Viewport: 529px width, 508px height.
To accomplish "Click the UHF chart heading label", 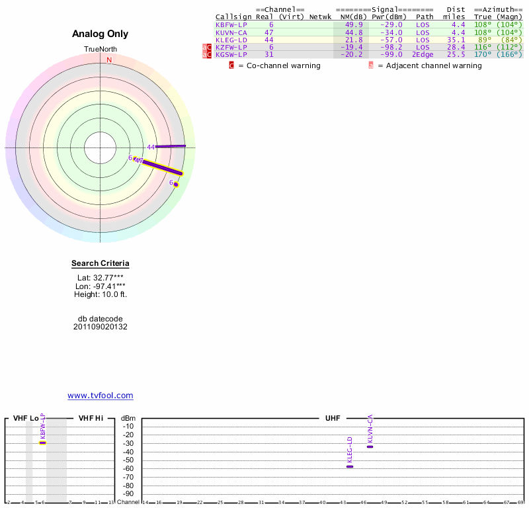I will coord(333,418).
